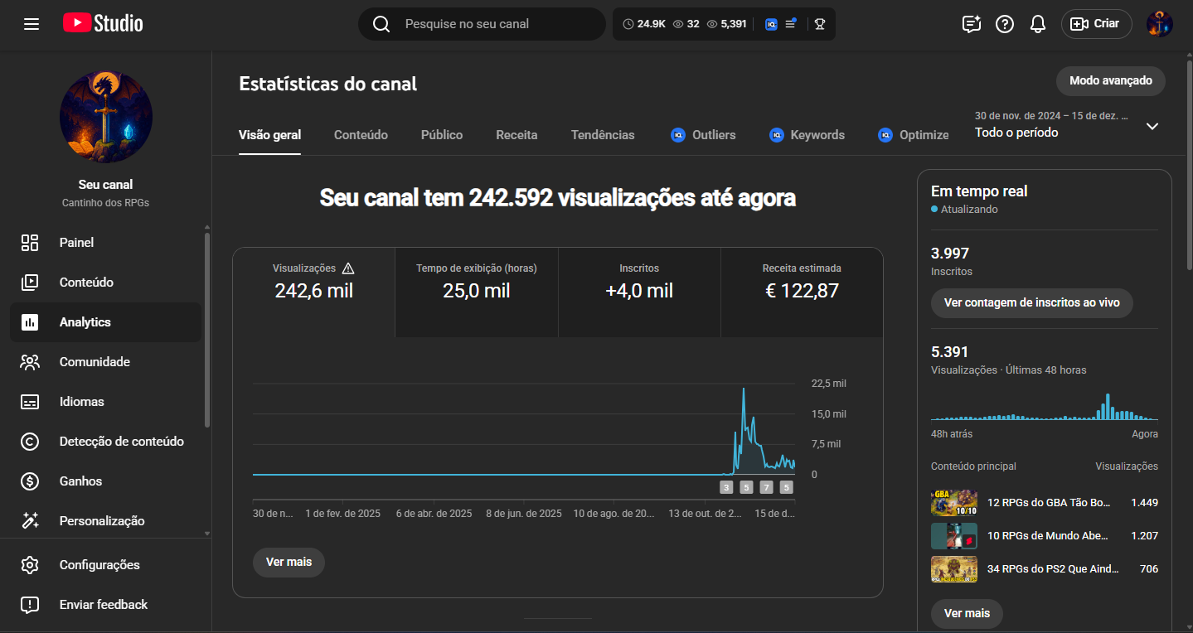Select the Tempo de exibição metric card
The height and width of the screenshot is (633, 1193).
[x=477, y=292]
